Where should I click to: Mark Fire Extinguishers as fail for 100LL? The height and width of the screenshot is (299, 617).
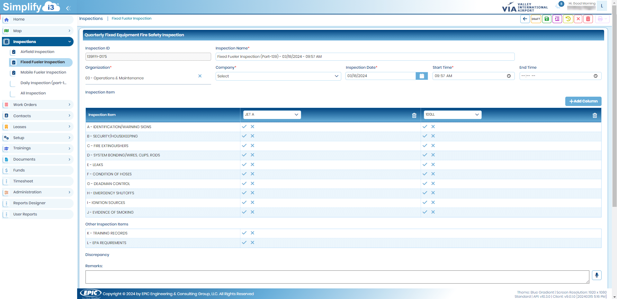point(433,145)
